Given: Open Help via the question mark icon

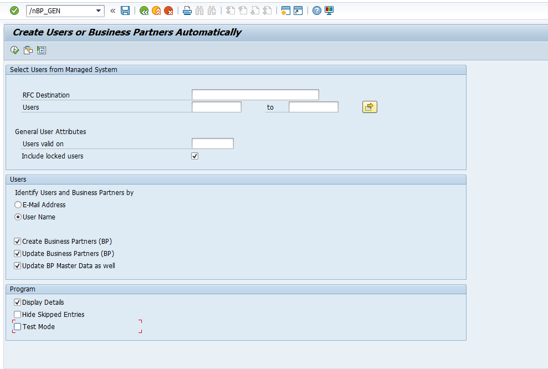Looking at the screenshot, I should (x=316, y=11).
